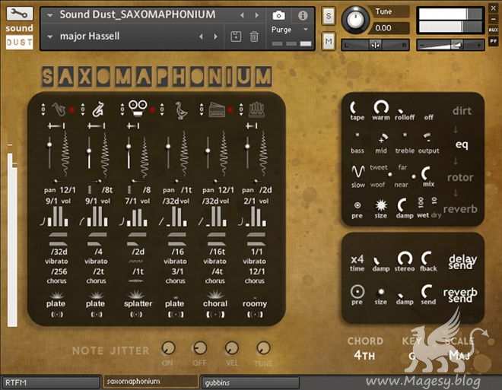Toggle the Solo S button
This screenshot has width=502, height=390.
click(328, 15)
